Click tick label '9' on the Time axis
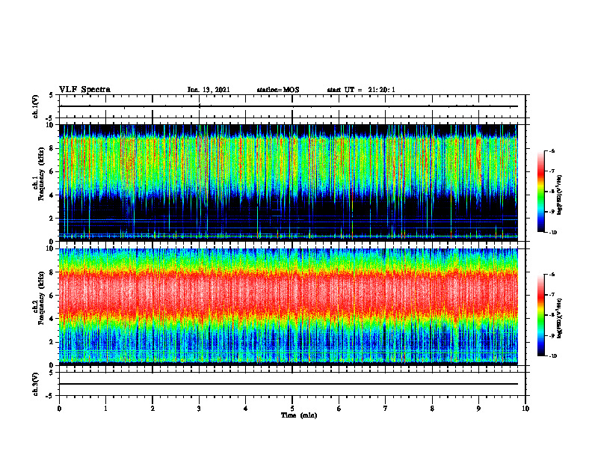 [478, 409]
